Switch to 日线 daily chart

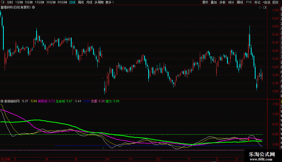(72, 2)
